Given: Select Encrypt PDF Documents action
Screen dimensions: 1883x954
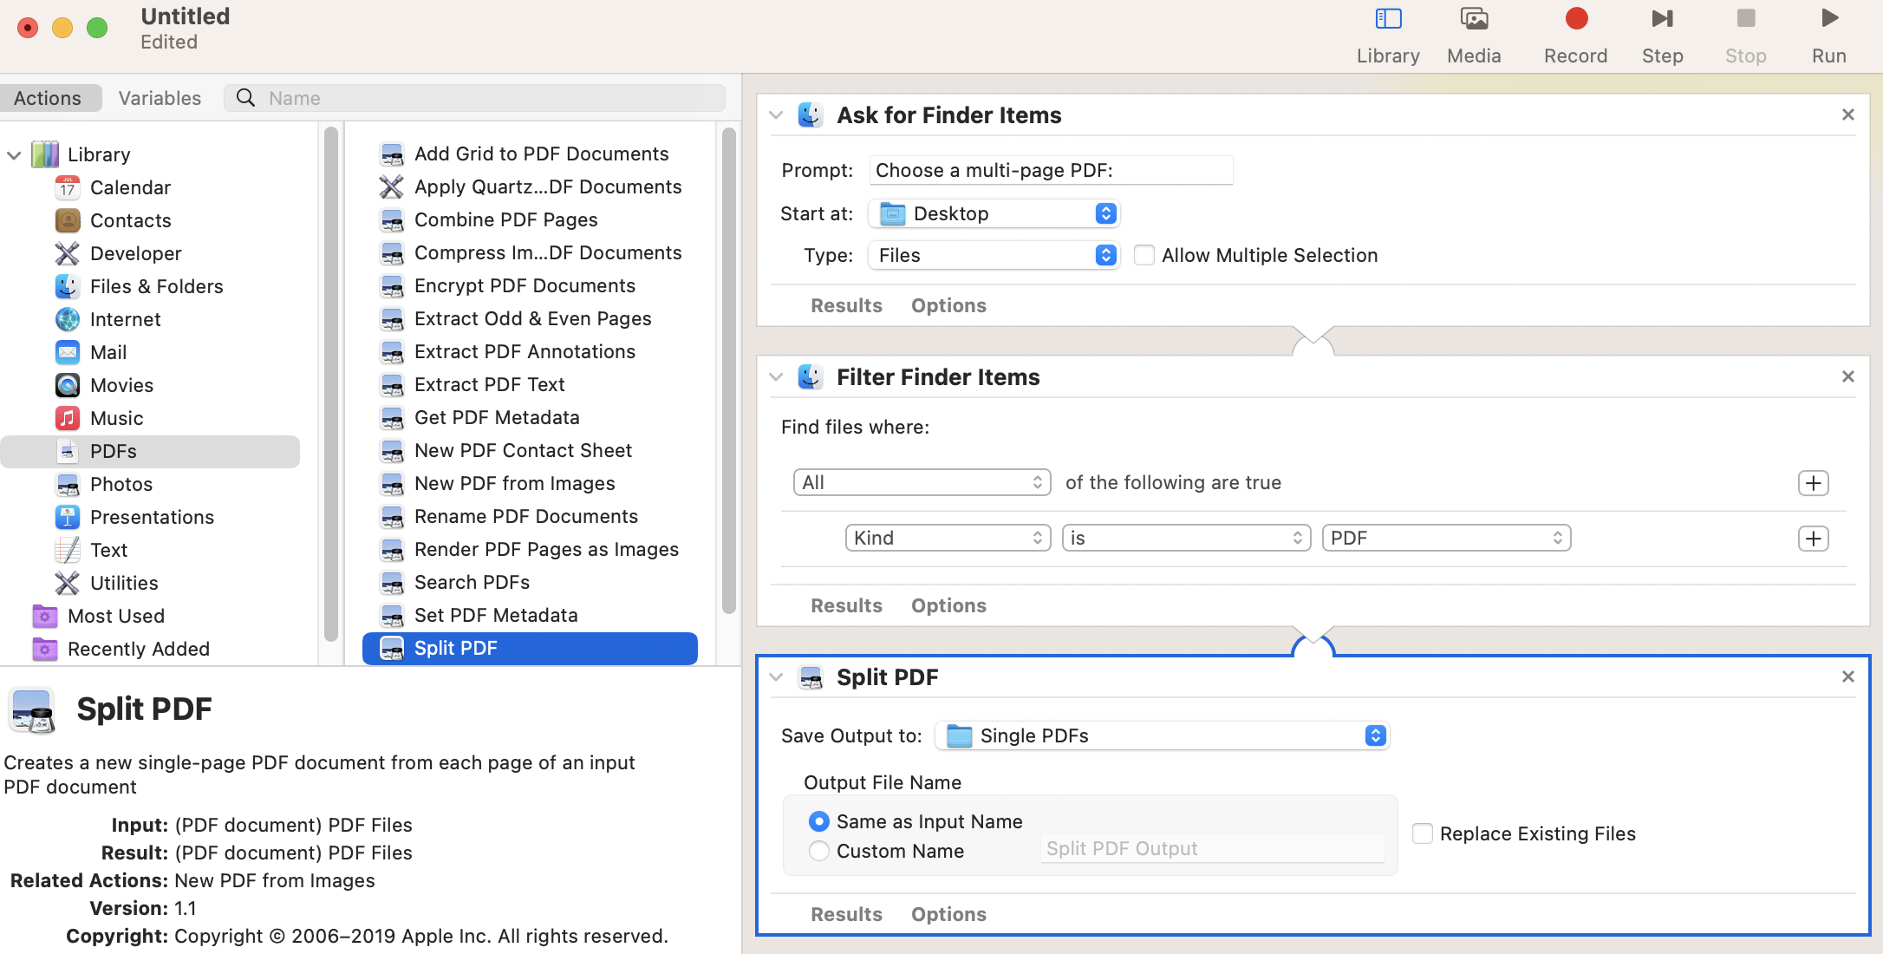Looking at the screenshot, I should coord(525,285).
